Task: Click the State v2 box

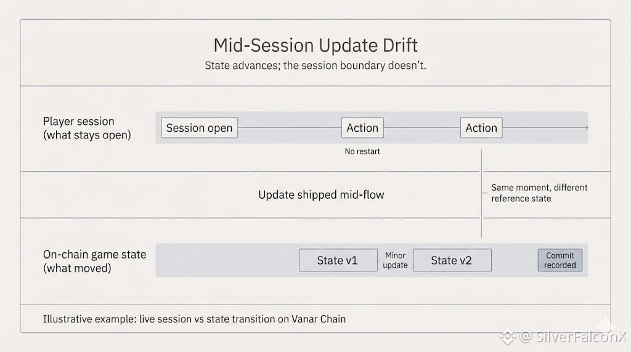Action: point(452,260)
